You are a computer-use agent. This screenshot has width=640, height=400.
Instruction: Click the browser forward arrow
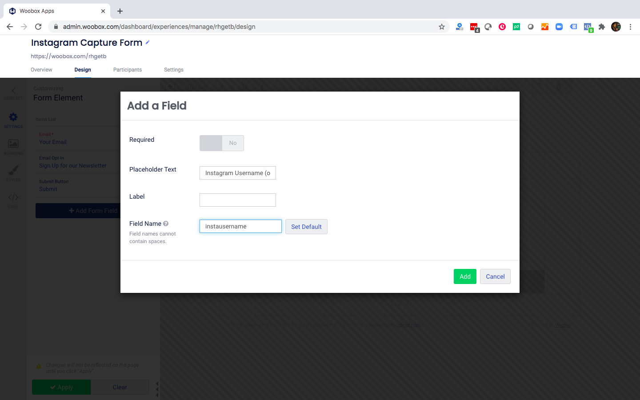click(x=24, y=27)
